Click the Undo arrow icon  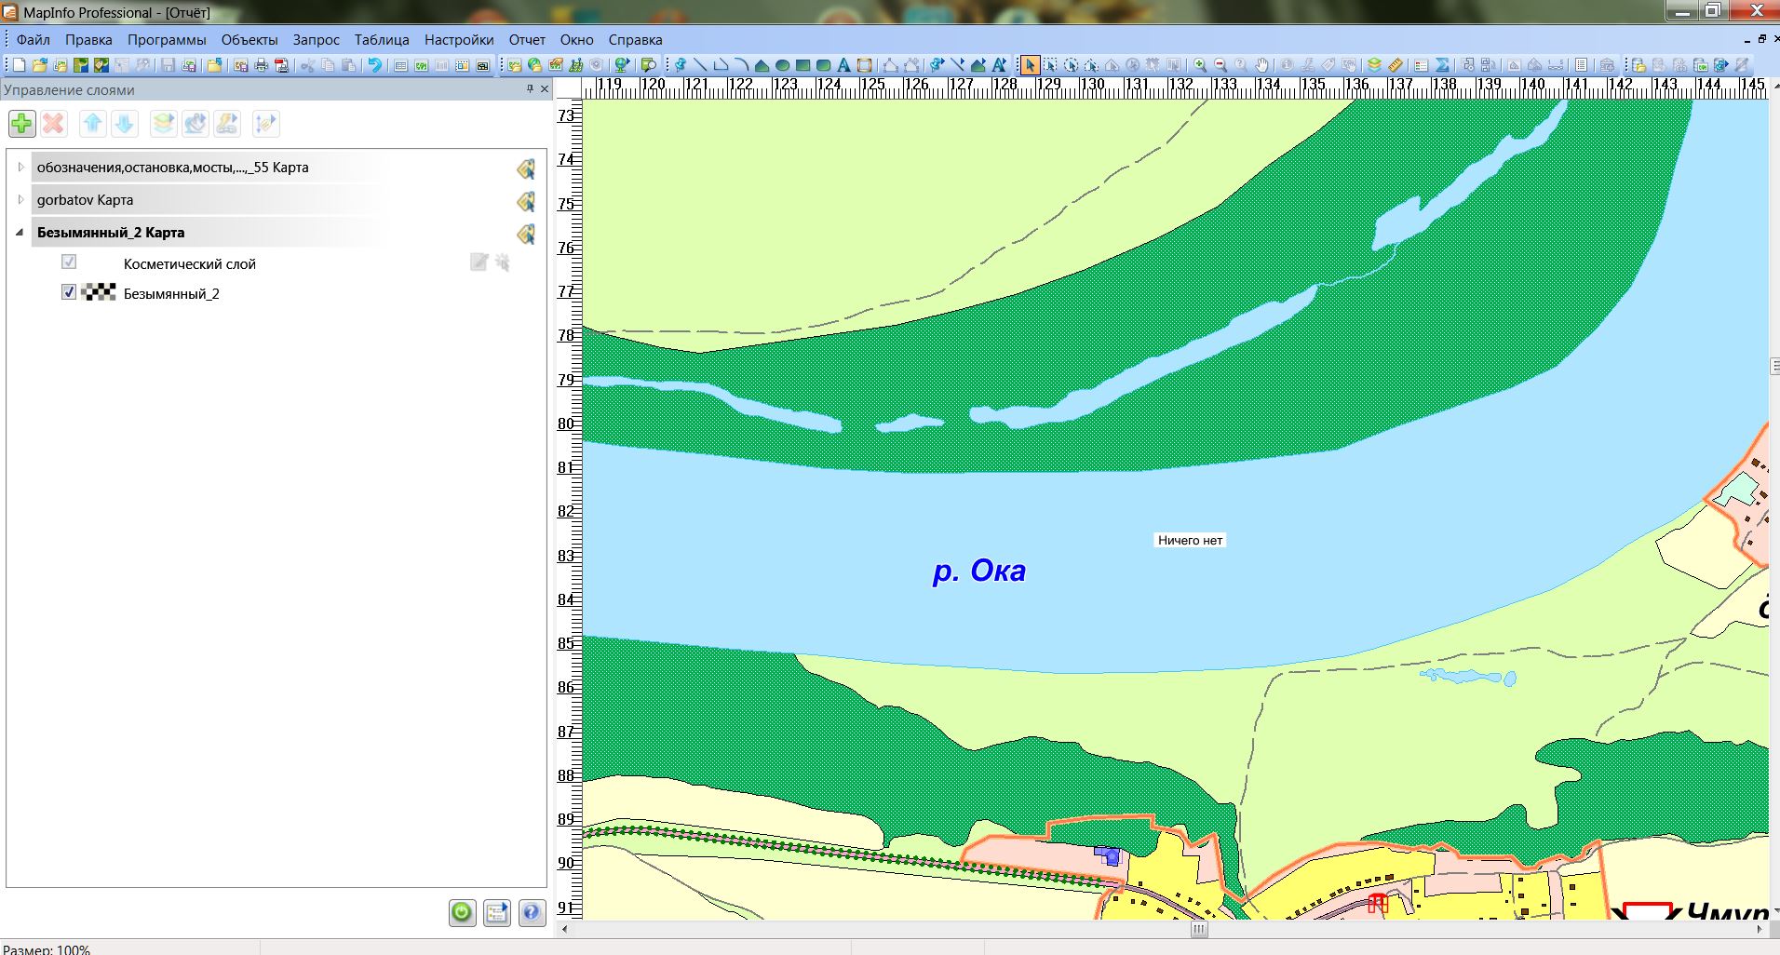click(374, 65)
